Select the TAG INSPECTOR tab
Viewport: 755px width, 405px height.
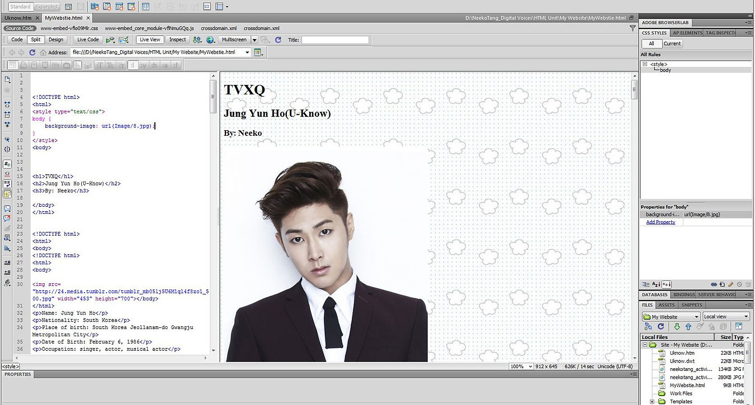pos(721,33)
